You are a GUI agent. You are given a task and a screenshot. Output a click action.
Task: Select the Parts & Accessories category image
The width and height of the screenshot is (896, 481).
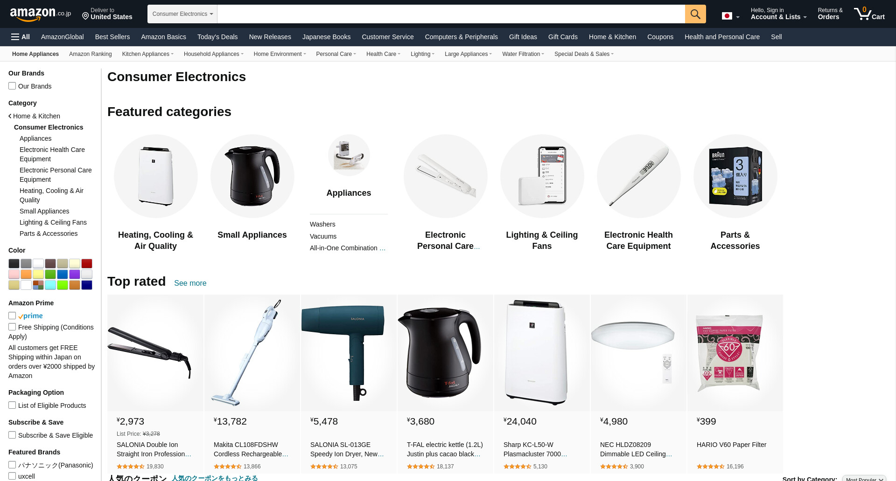click(x=735, y=176)
